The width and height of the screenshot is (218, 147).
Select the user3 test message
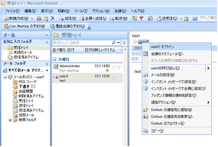coord(87,78)
